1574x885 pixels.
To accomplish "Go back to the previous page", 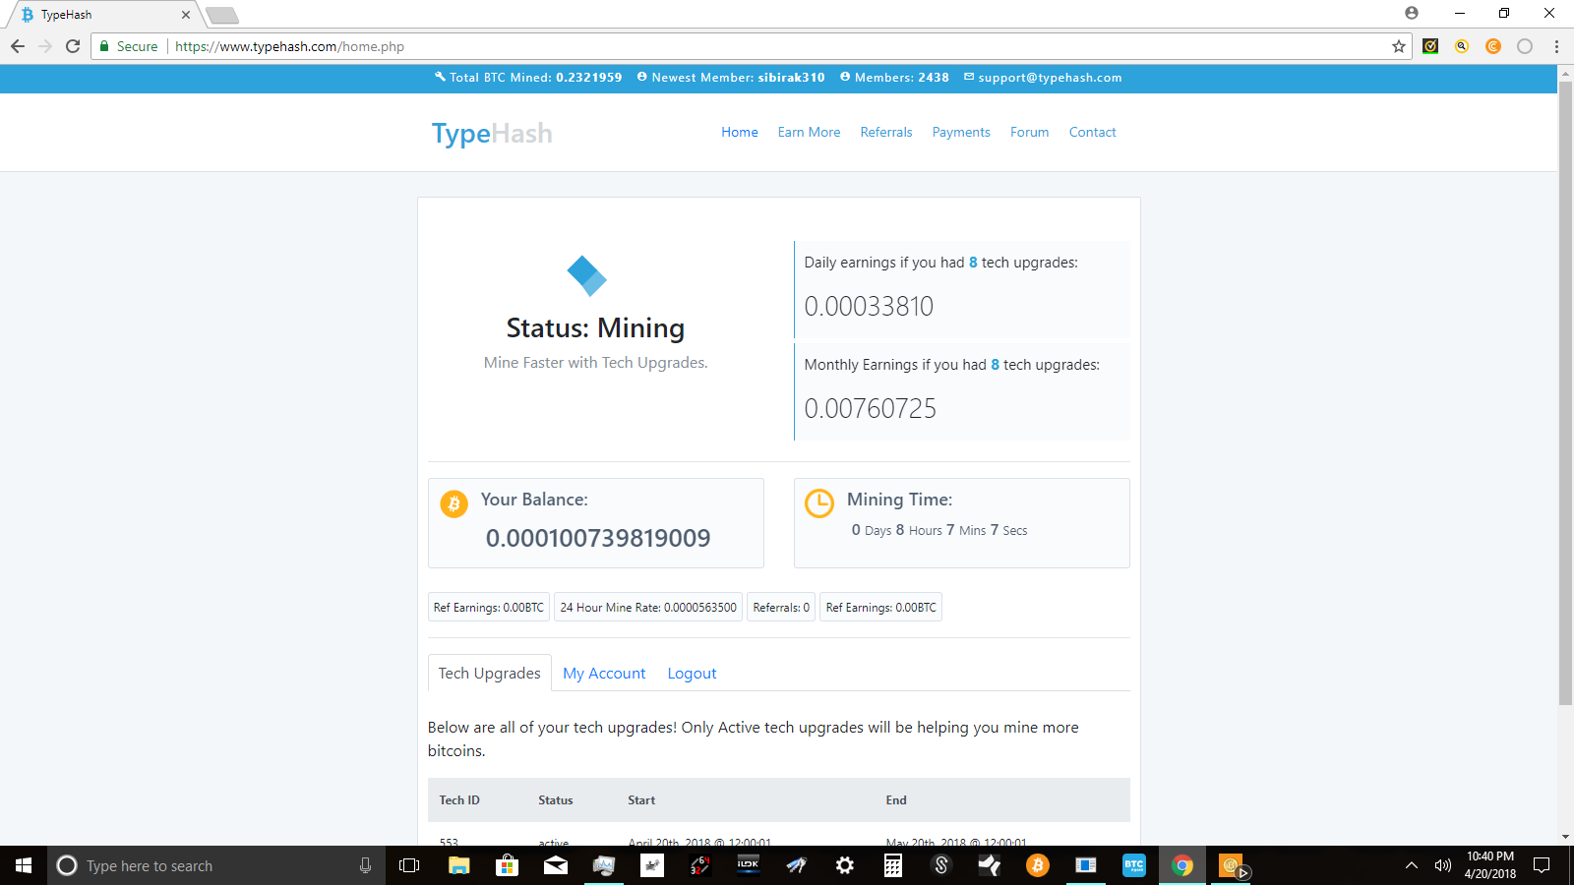I will 18,46.
